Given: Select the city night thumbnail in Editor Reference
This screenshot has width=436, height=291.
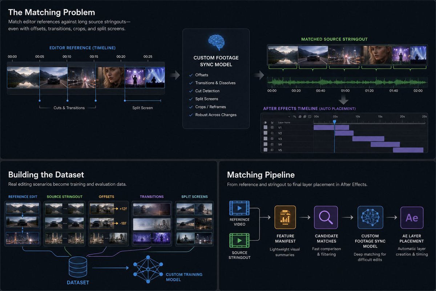Looking at the screenshot, I should pos(82,77).
